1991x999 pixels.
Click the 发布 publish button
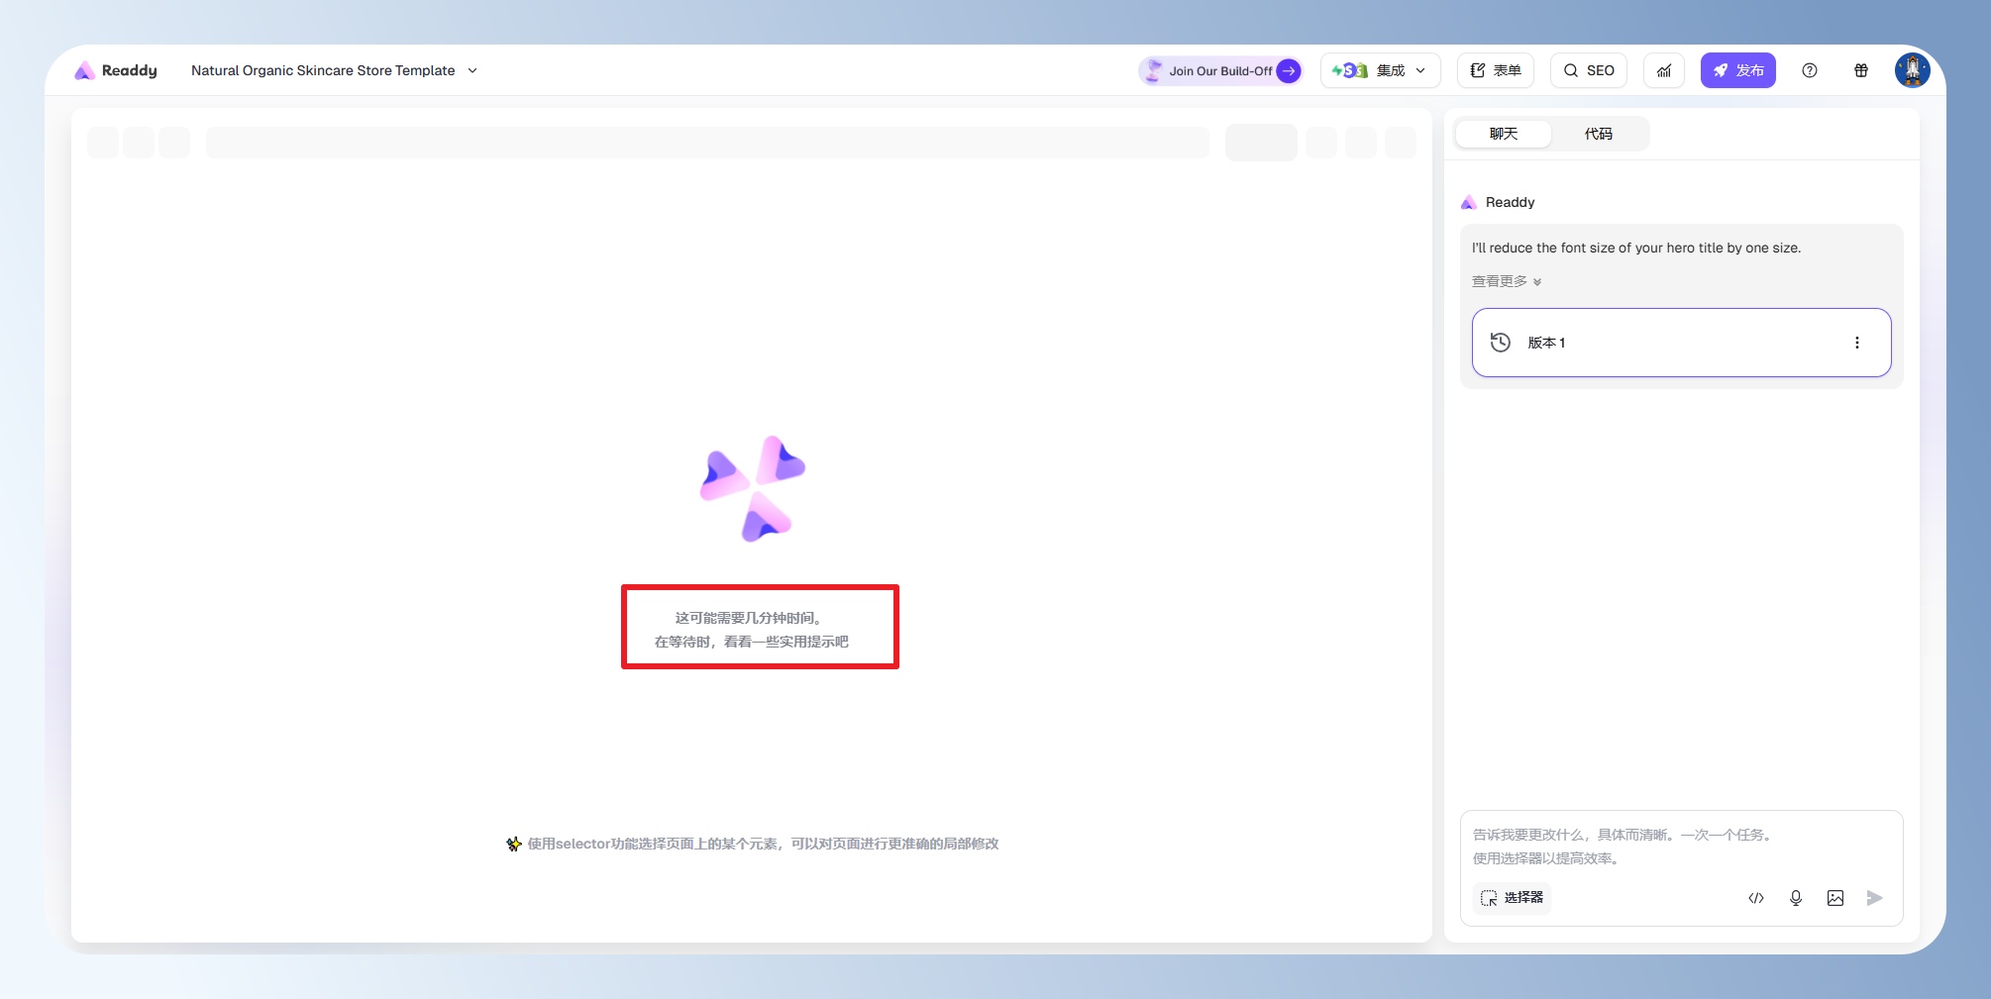(x=1737, y=70)
